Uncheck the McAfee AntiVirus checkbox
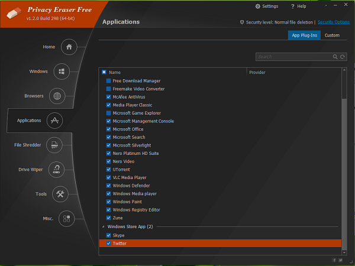The height and width of the screenshot is (266, 355). [108, 97]
